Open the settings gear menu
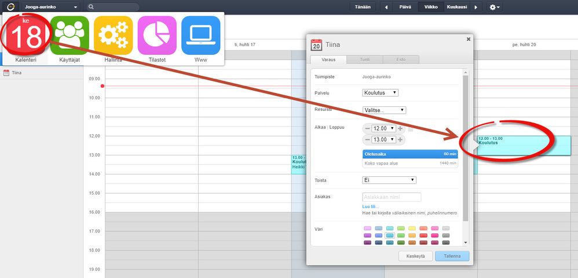Image resolution: width=578 pixels, height=278 pixels. 495,7
